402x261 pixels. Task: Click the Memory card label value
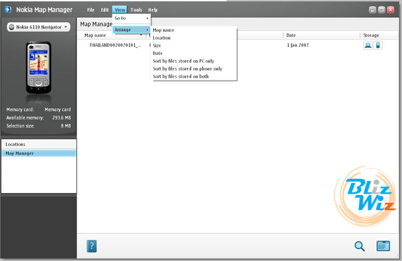[x=58, y=110]
